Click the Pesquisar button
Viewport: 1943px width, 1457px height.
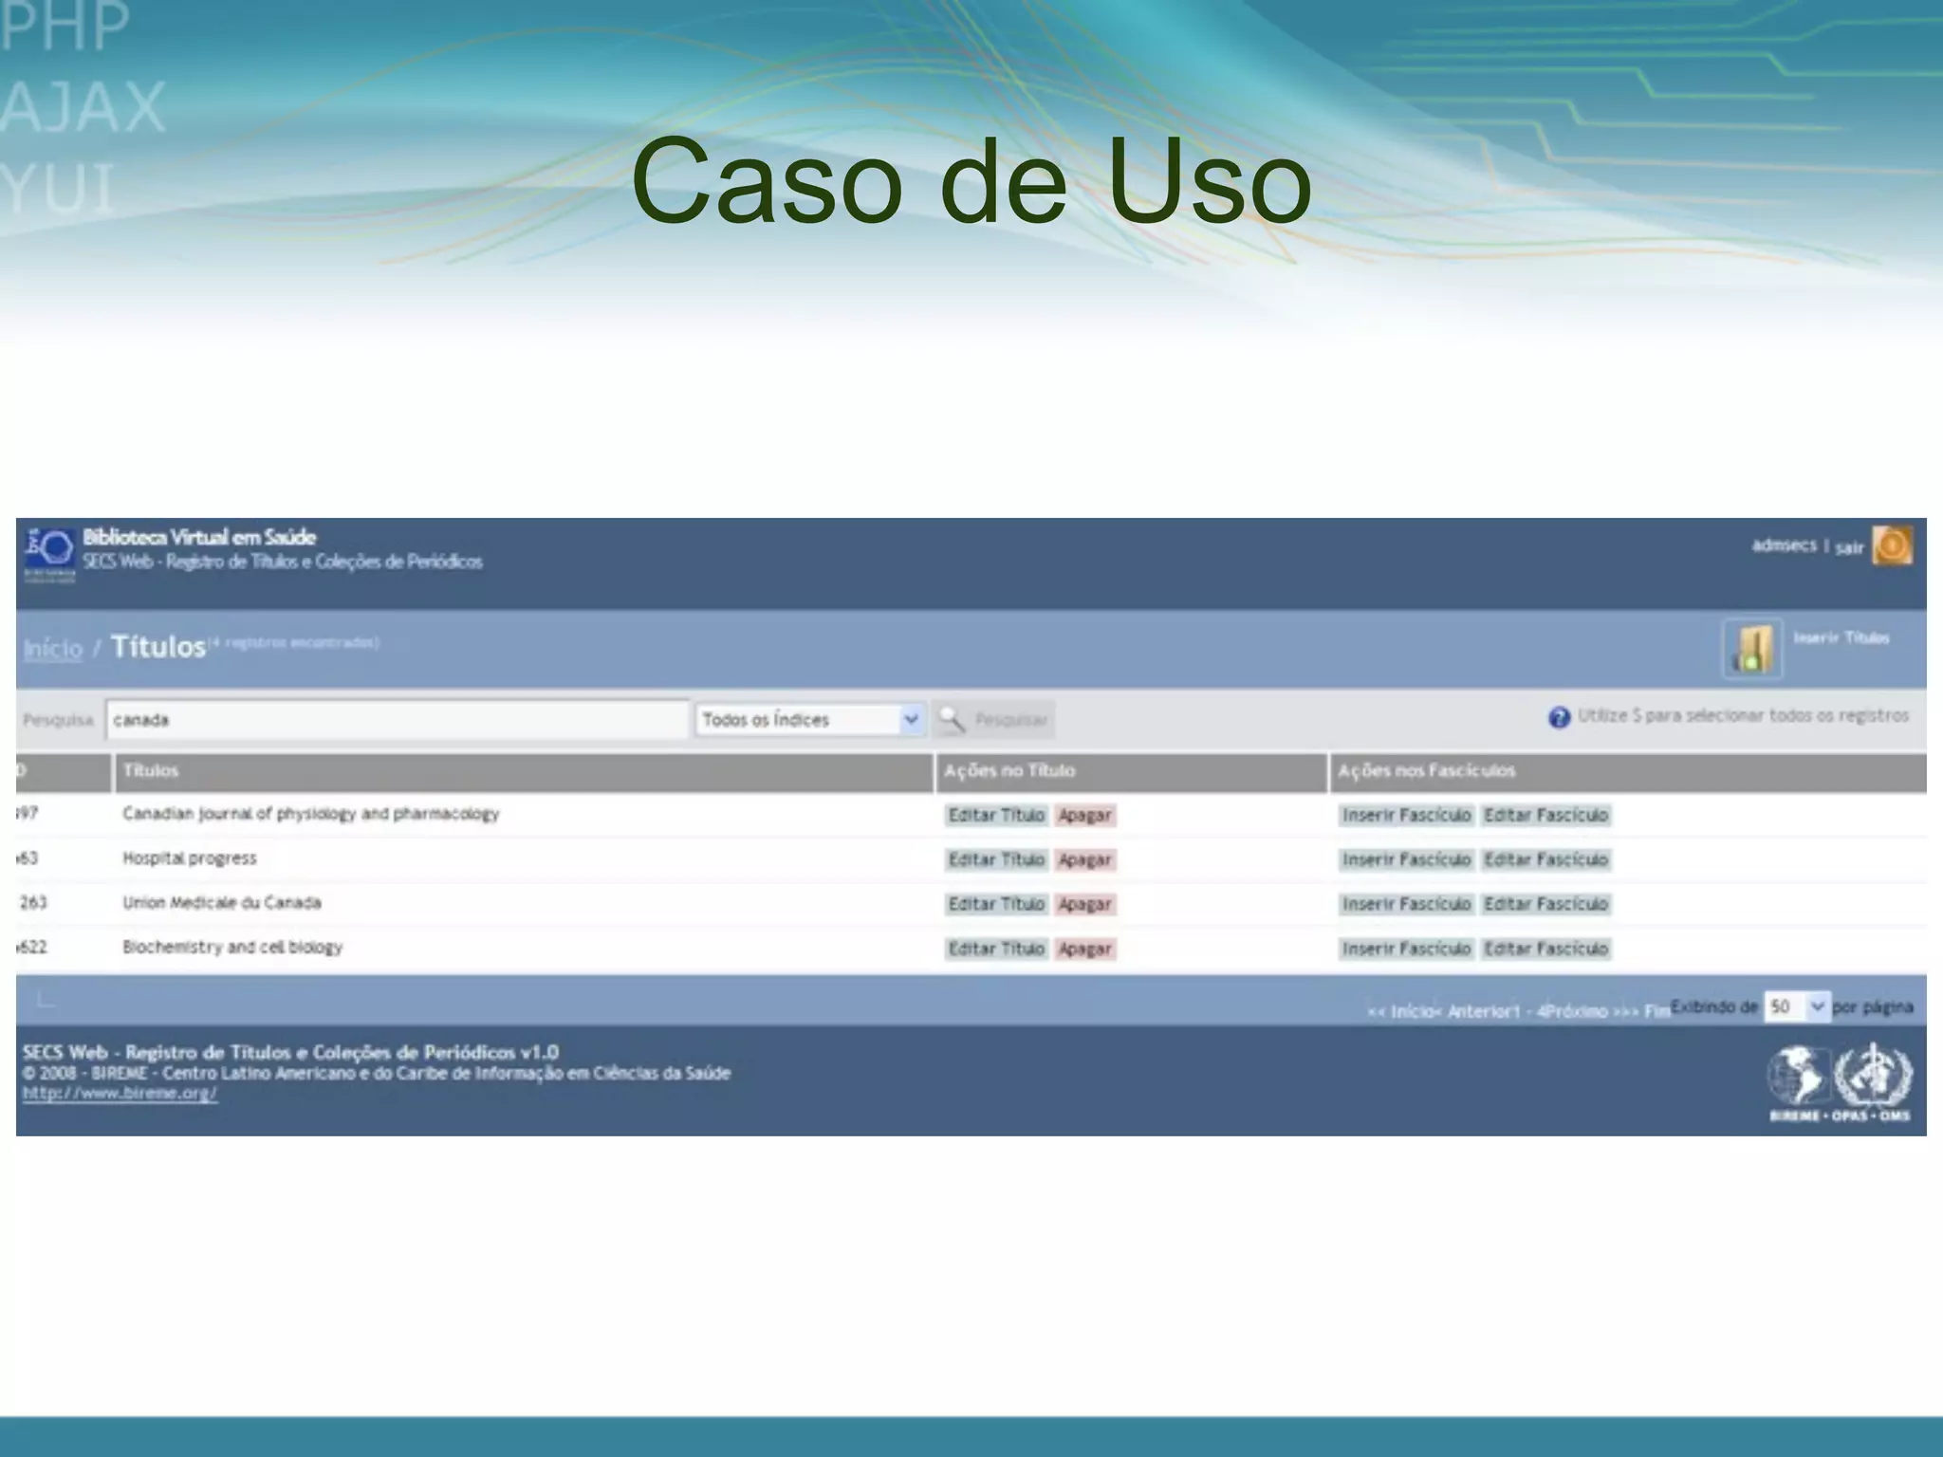click(x=994, y=720)
